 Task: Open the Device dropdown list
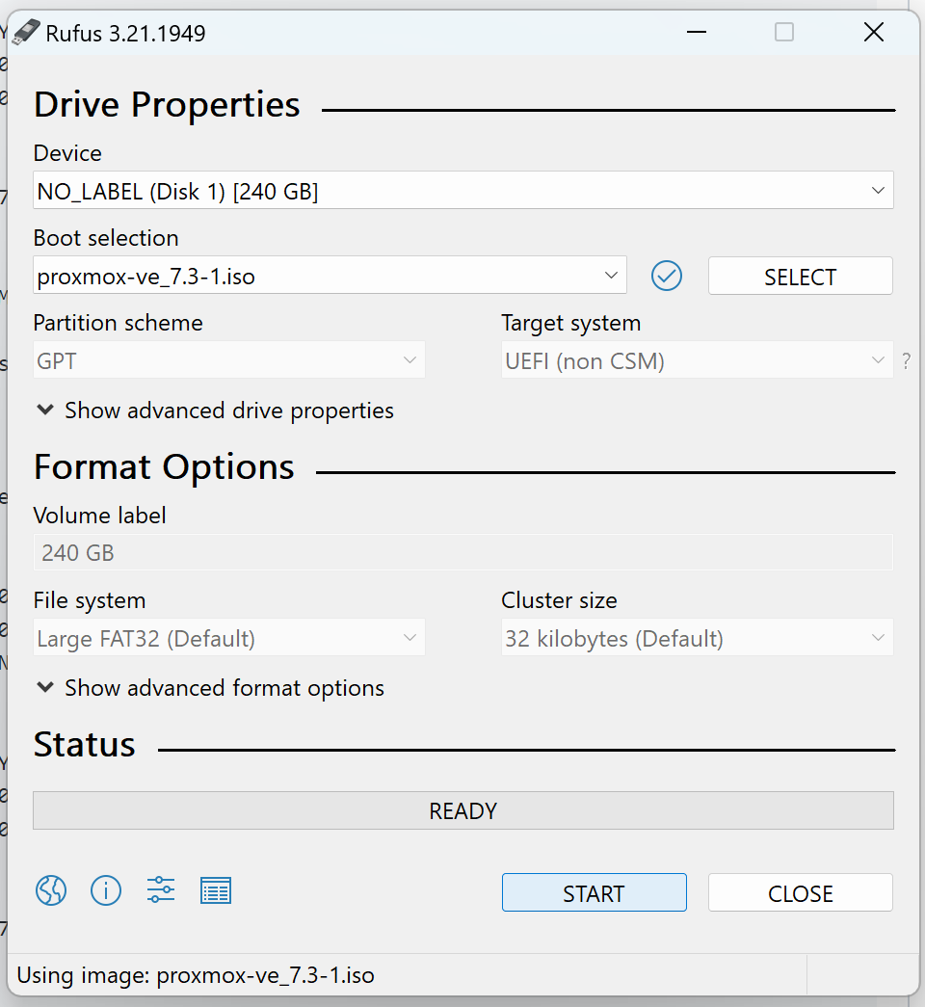462,191
